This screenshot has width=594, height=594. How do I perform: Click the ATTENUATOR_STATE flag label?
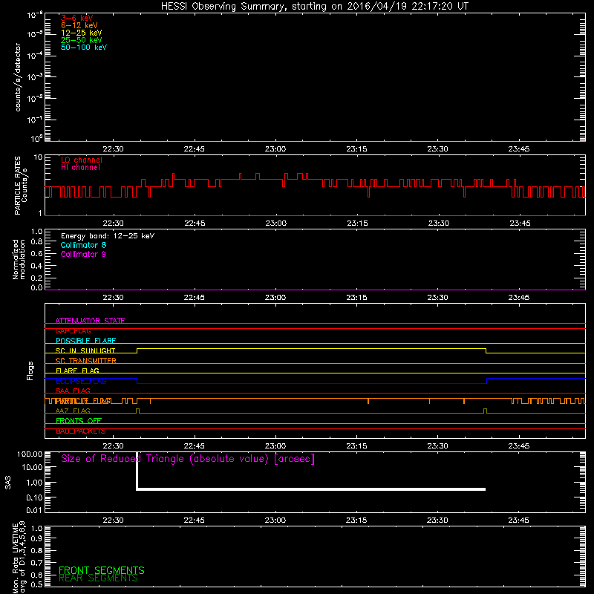(90, 321)
